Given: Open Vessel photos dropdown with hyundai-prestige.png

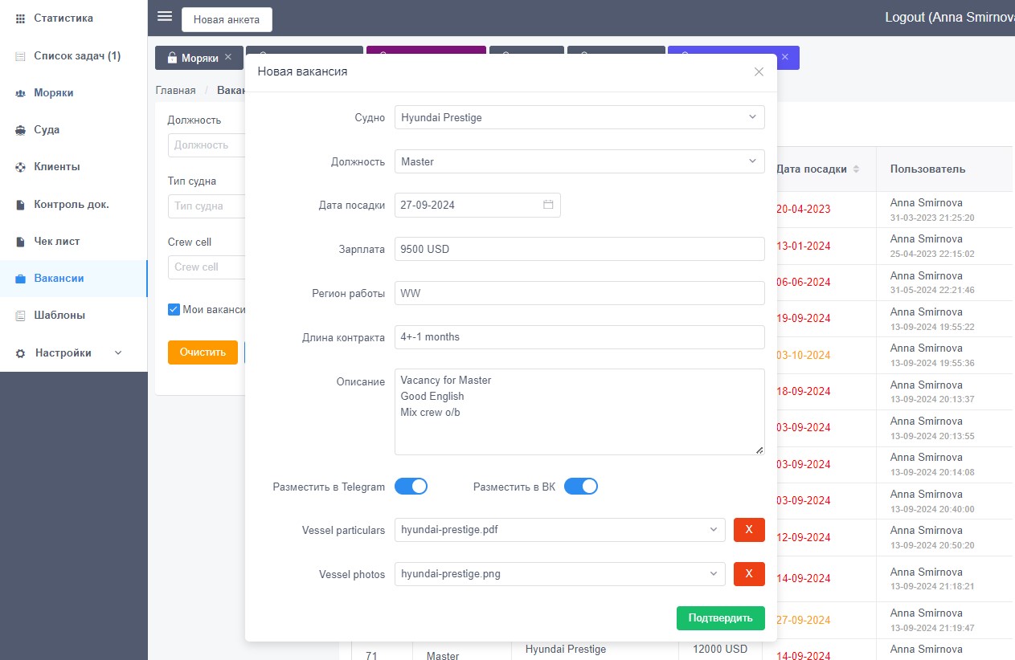Looking at the screenshot, I should (559, 574).
